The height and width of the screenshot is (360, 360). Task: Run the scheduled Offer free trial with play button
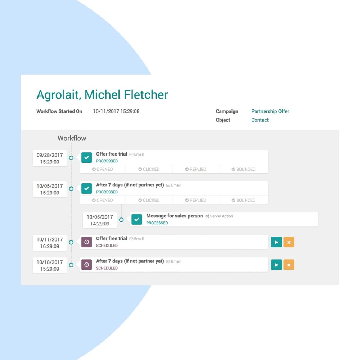click(x=276, y=242)
